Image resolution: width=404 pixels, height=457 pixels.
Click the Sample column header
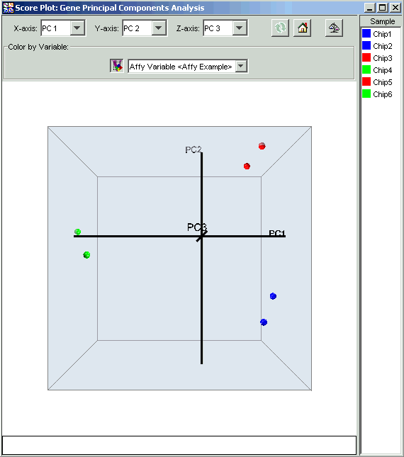tap(382, 21)
